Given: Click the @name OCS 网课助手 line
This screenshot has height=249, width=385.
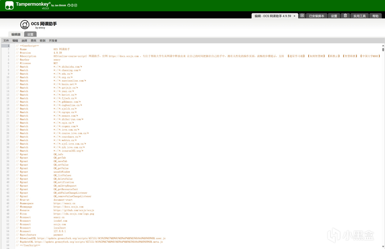Looking at the screenshot, I should pos(43,49).
